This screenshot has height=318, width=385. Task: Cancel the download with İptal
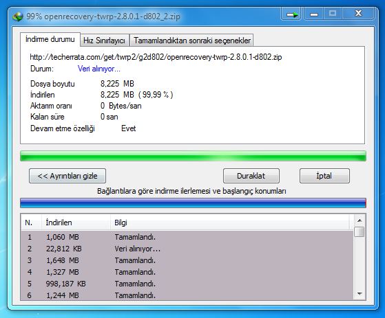[324, 176]
